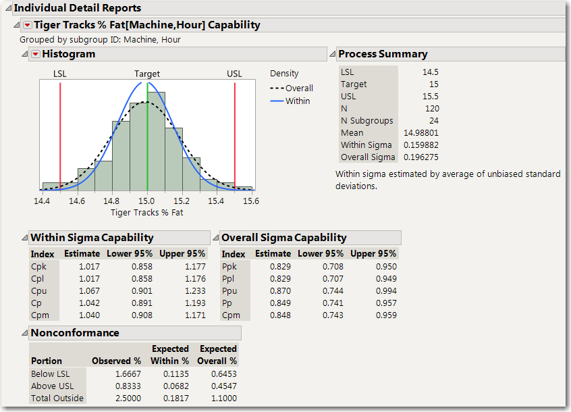571x412 pixels.
Task: Select the Expected Overall % value 1.1000
Action: (224, 398)
